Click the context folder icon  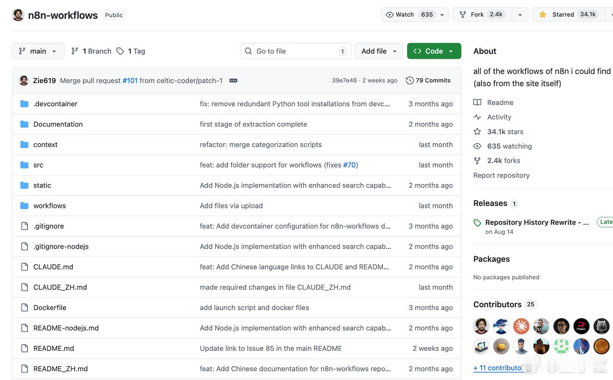[x=24, y=144]
